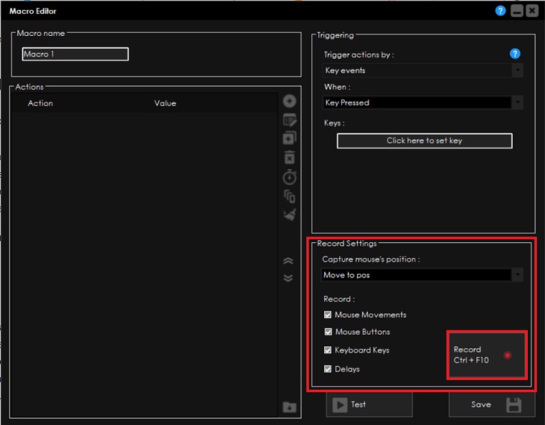Viewport: 545px width, 425px height.
Task: Click the play icon on Test
Action: click(340, 405)
